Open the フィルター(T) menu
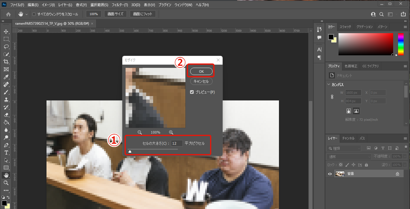This screenshot has width=410, height=209. tap(120, 5)
